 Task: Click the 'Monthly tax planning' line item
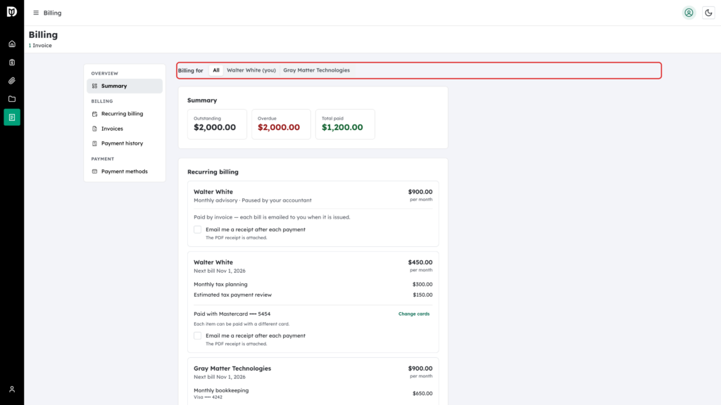[x=220, y=284]
